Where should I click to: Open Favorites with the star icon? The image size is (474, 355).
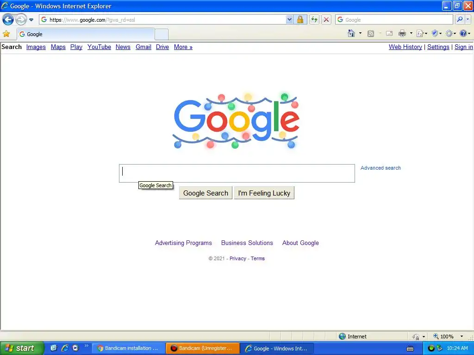pos(6,34)
